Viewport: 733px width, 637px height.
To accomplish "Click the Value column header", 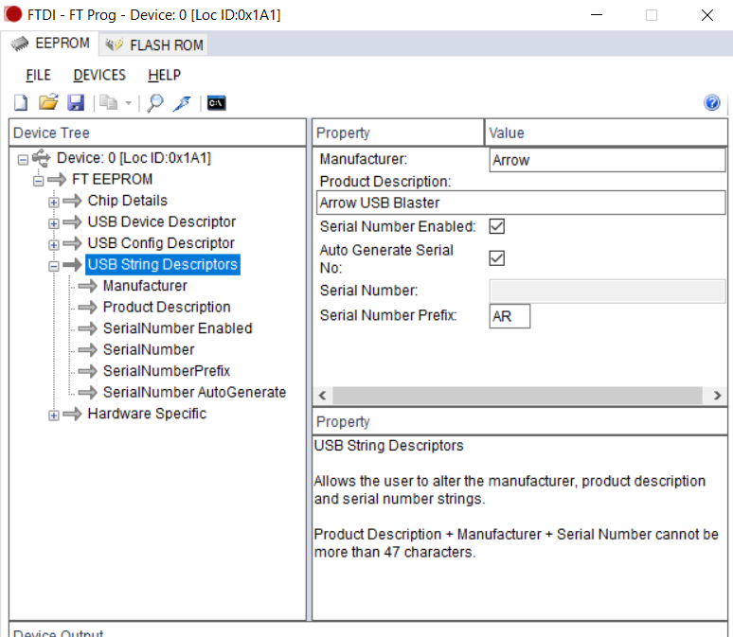I will [x=606, y=133].
